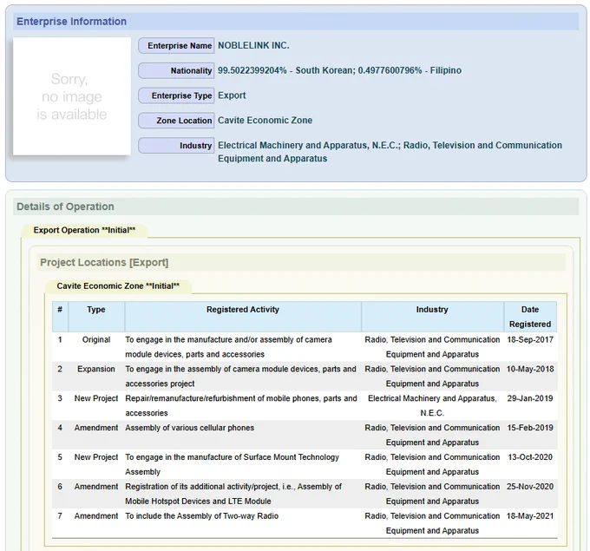Click the 'Registered Activity' column header
The image size is (590, 551).
[243, 317]
